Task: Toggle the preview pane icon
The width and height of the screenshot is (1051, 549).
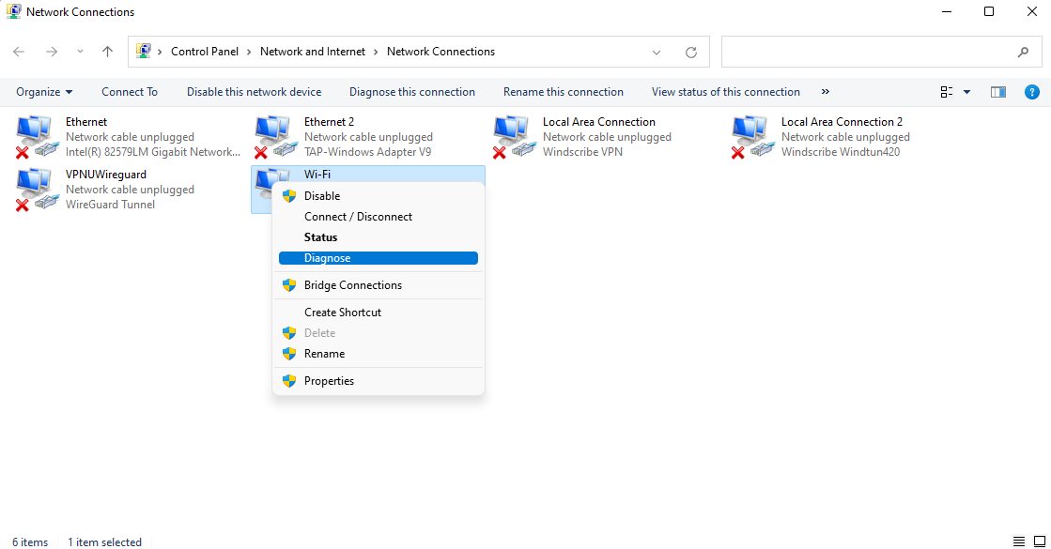Action: point(998,92)
